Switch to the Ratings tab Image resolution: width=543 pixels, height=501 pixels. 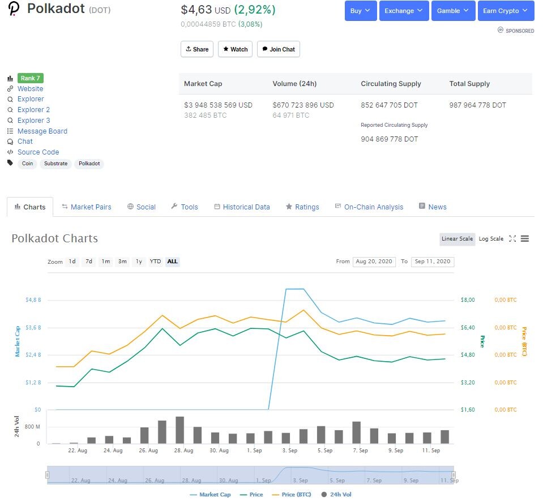302,207
